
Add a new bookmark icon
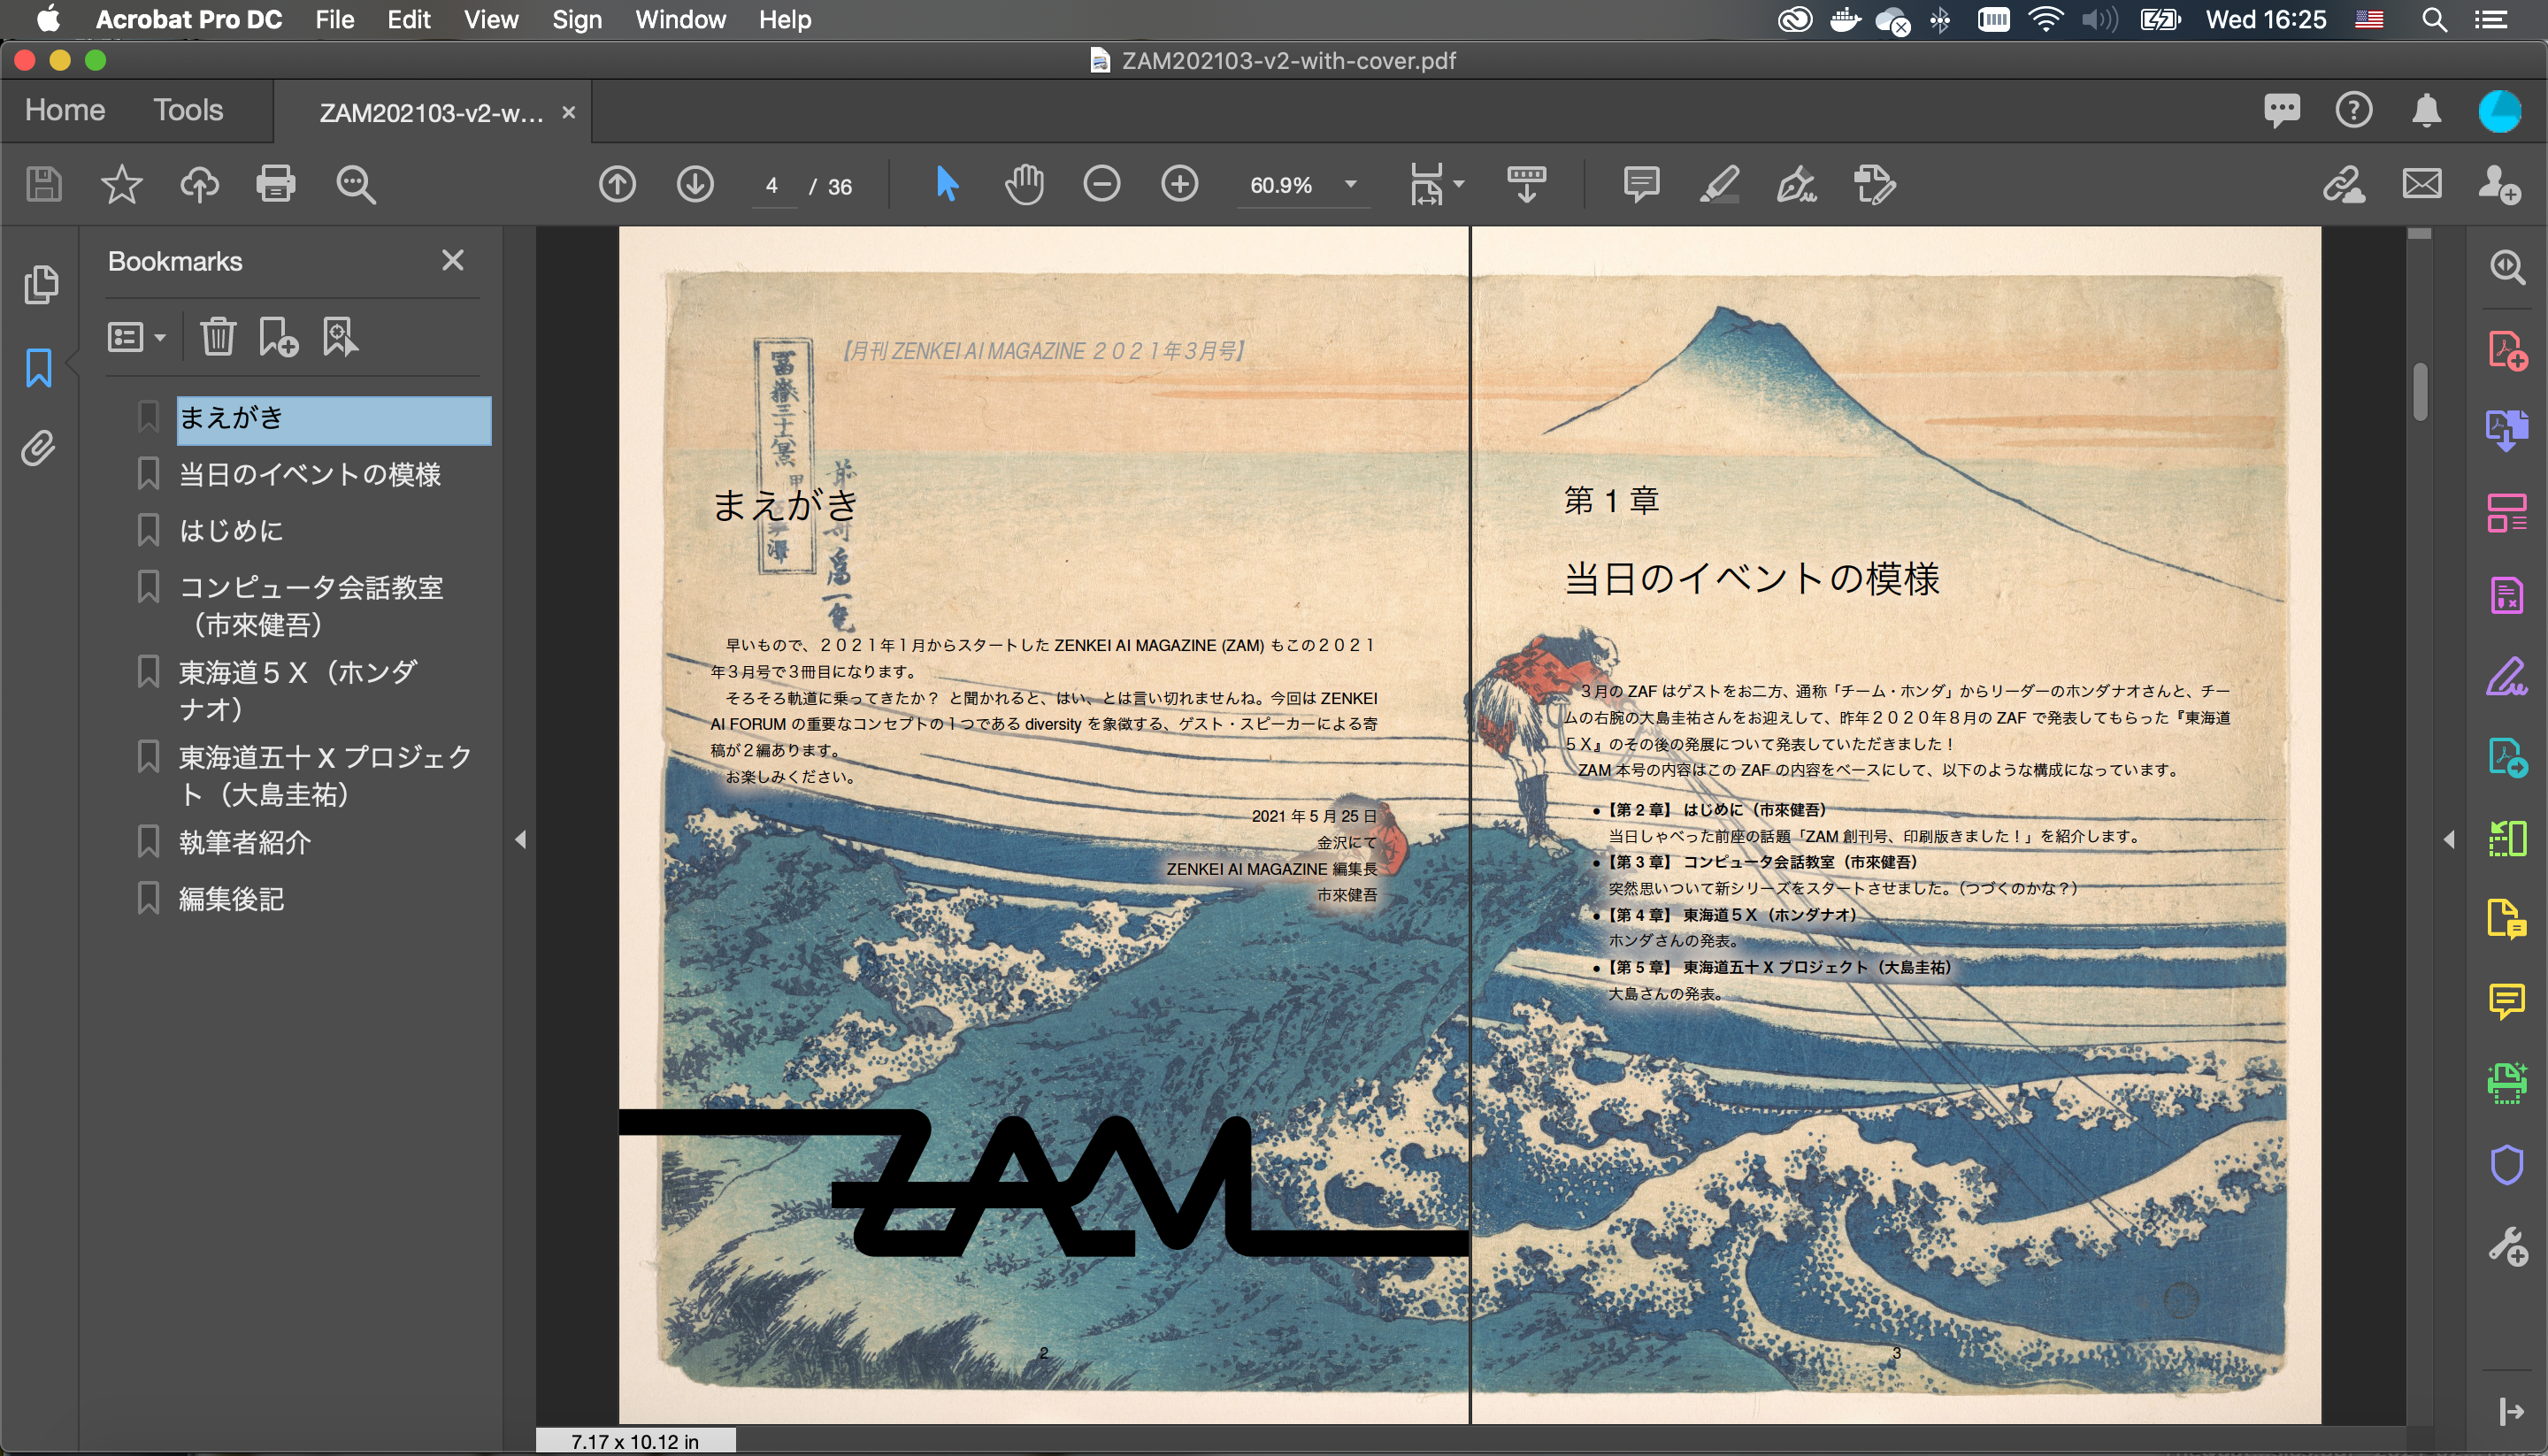[278, 337]
